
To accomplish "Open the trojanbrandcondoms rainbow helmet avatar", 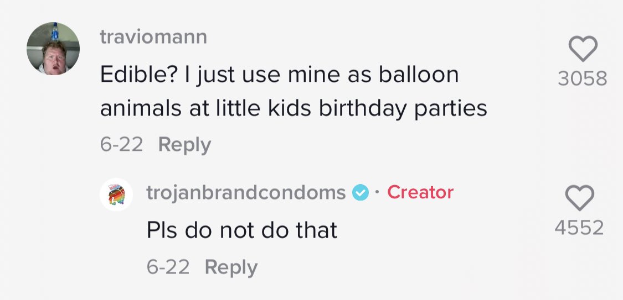I will tap(116, 194).
